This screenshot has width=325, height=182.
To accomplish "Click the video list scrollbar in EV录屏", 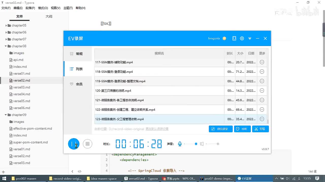I will tap(268, 122).
